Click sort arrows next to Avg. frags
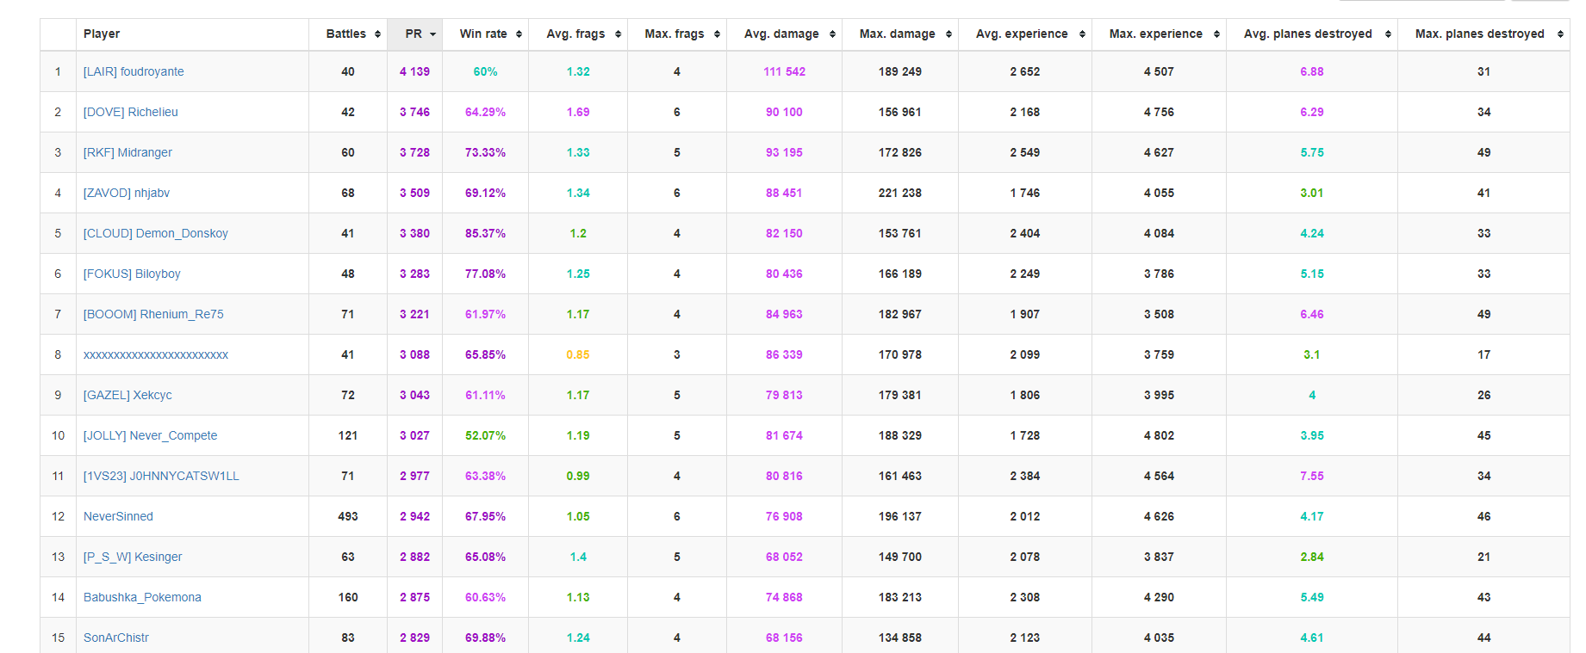The width and height of the screenshot is (1586, 653). 618,34
